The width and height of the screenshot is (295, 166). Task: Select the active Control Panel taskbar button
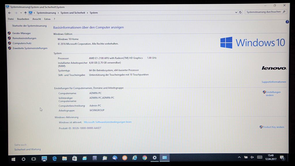(164, 158)
